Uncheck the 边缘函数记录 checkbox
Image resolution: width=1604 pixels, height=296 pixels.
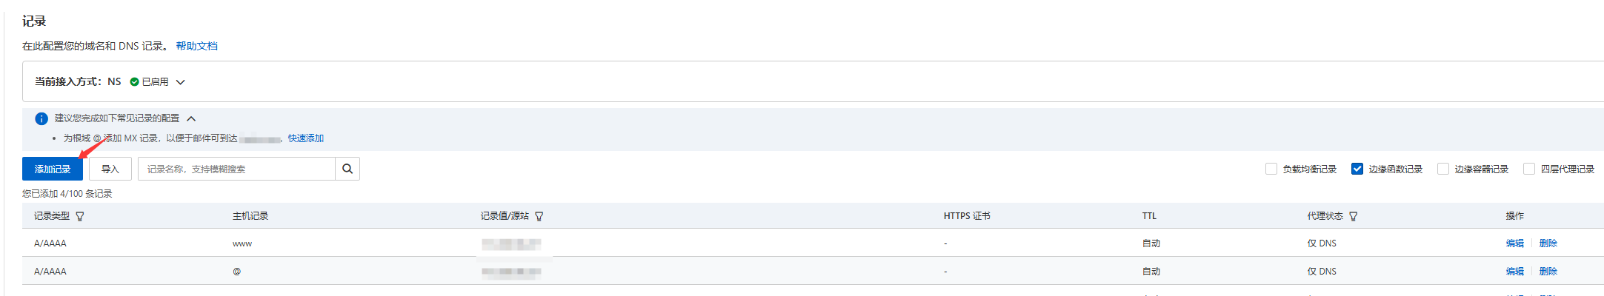point(1357,169)
